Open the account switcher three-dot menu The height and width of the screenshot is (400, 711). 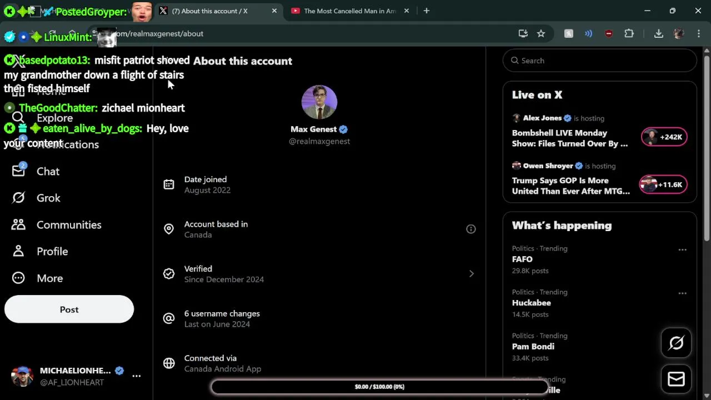coord(137,376)
